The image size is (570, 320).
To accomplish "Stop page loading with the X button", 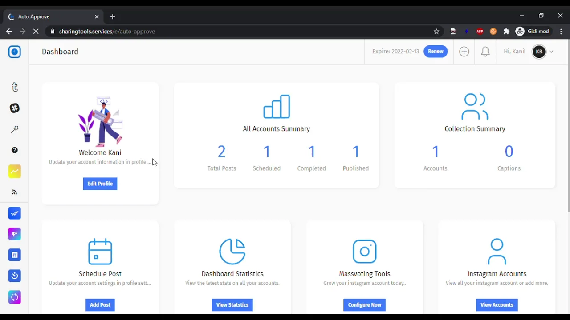I will [36, 32].
